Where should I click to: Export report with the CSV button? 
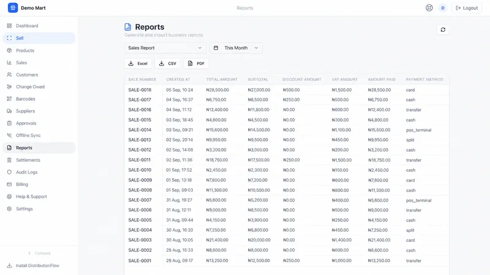pos(167,64)
